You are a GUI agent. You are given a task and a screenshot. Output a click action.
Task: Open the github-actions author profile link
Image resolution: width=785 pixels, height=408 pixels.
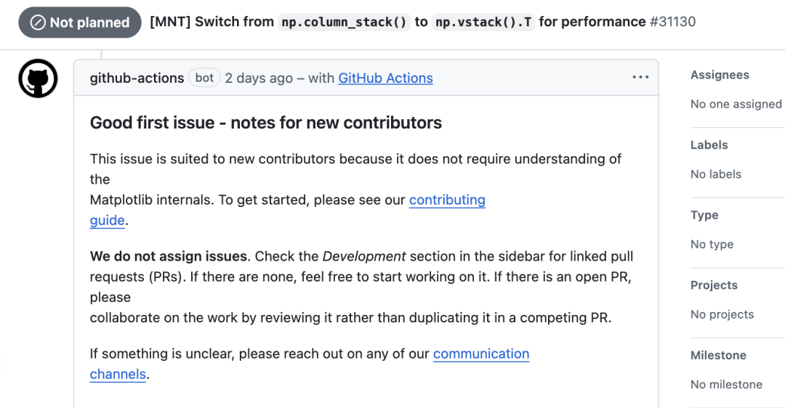click(x=137, y=78)
